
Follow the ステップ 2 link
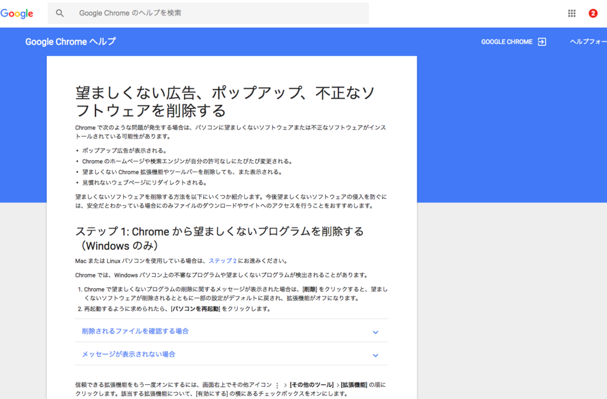(223, 261)
